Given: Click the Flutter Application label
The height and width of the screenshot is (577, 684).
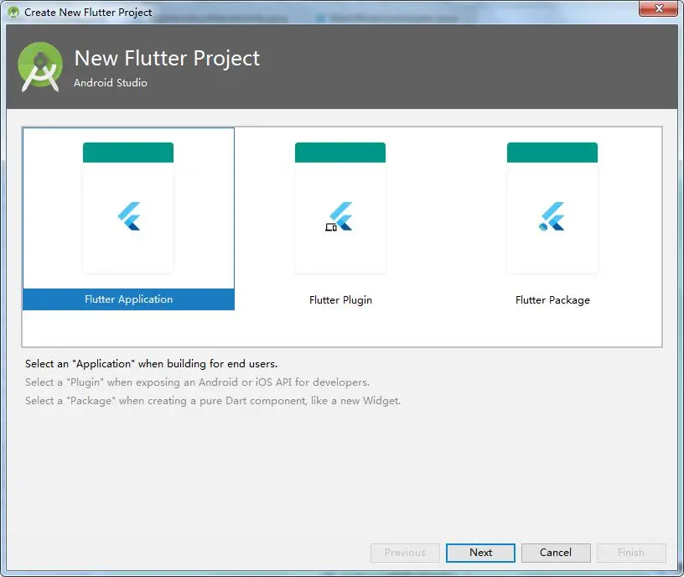Looking at the screenshot, I should tap(129, 299).
